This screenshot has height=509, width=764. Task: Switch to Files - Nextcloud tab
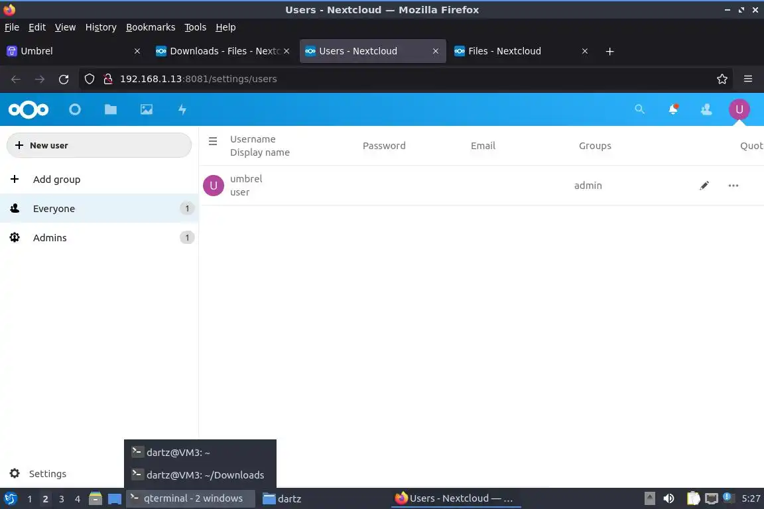[521, 51]
